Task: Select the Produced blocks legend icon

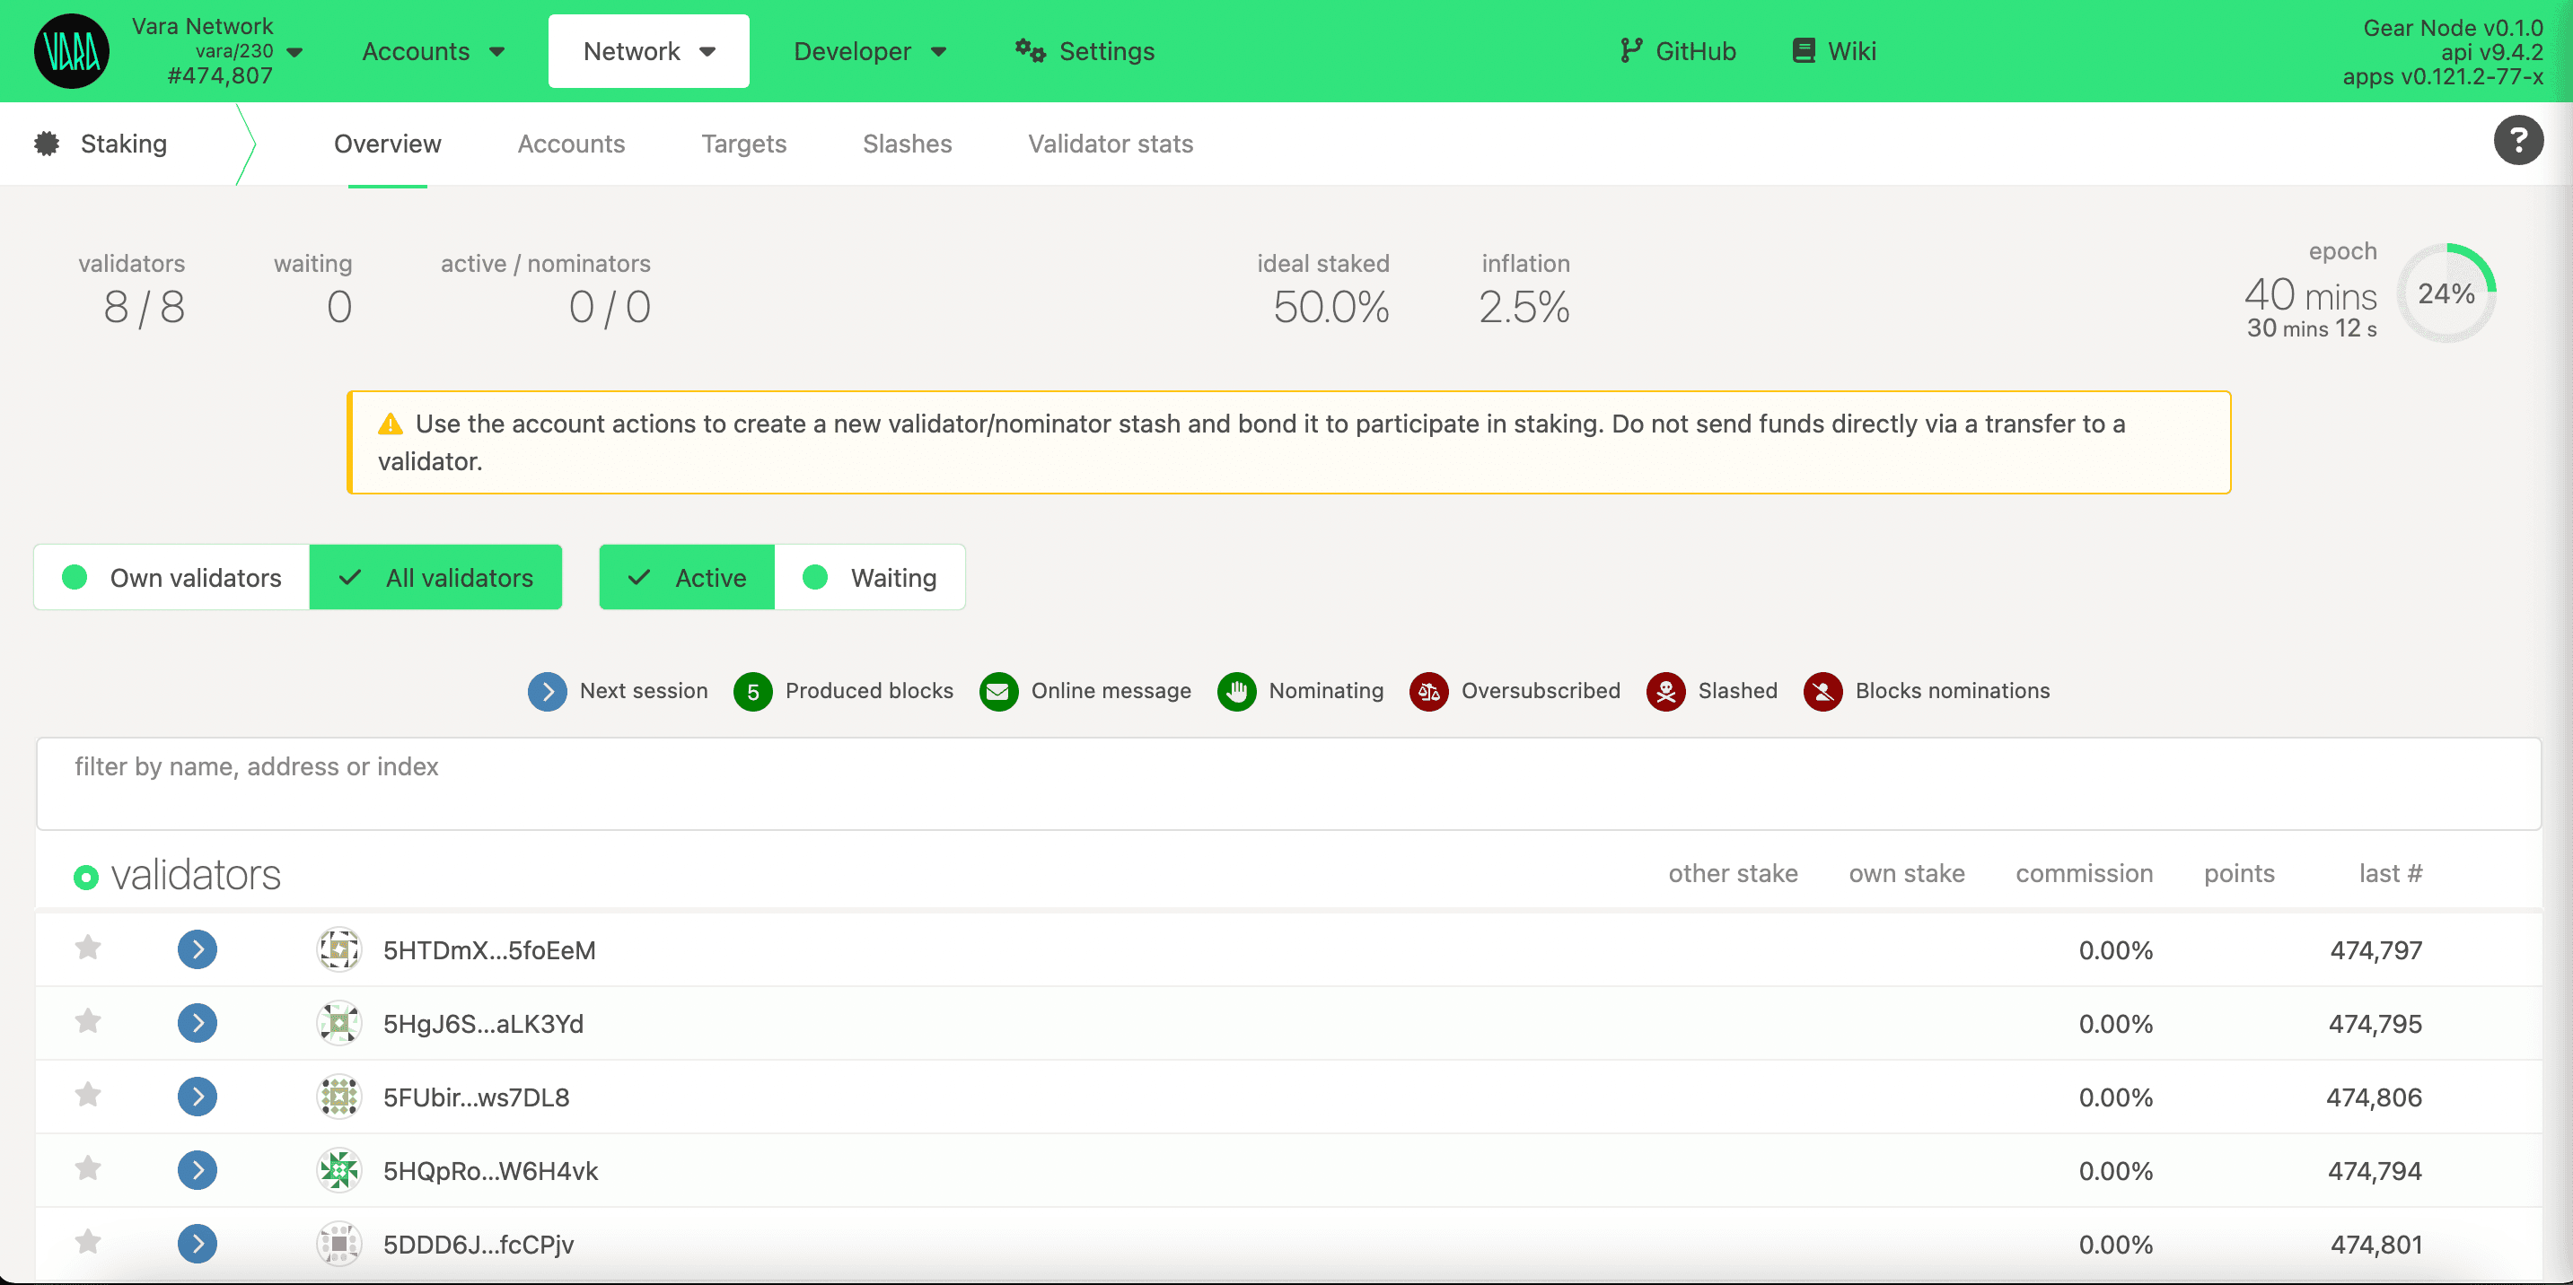Action: (752, 691)
